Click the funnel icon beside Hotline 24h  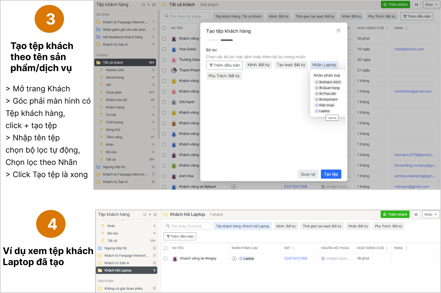tap(101, 70)
